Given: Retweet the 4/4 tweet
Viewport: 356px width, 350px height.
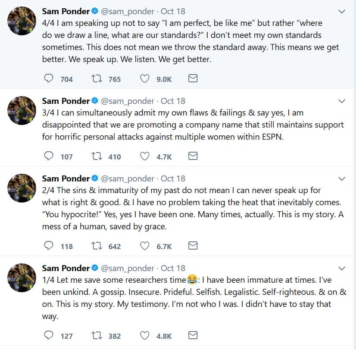Looking at the screenshot, I should click(97, 78).
